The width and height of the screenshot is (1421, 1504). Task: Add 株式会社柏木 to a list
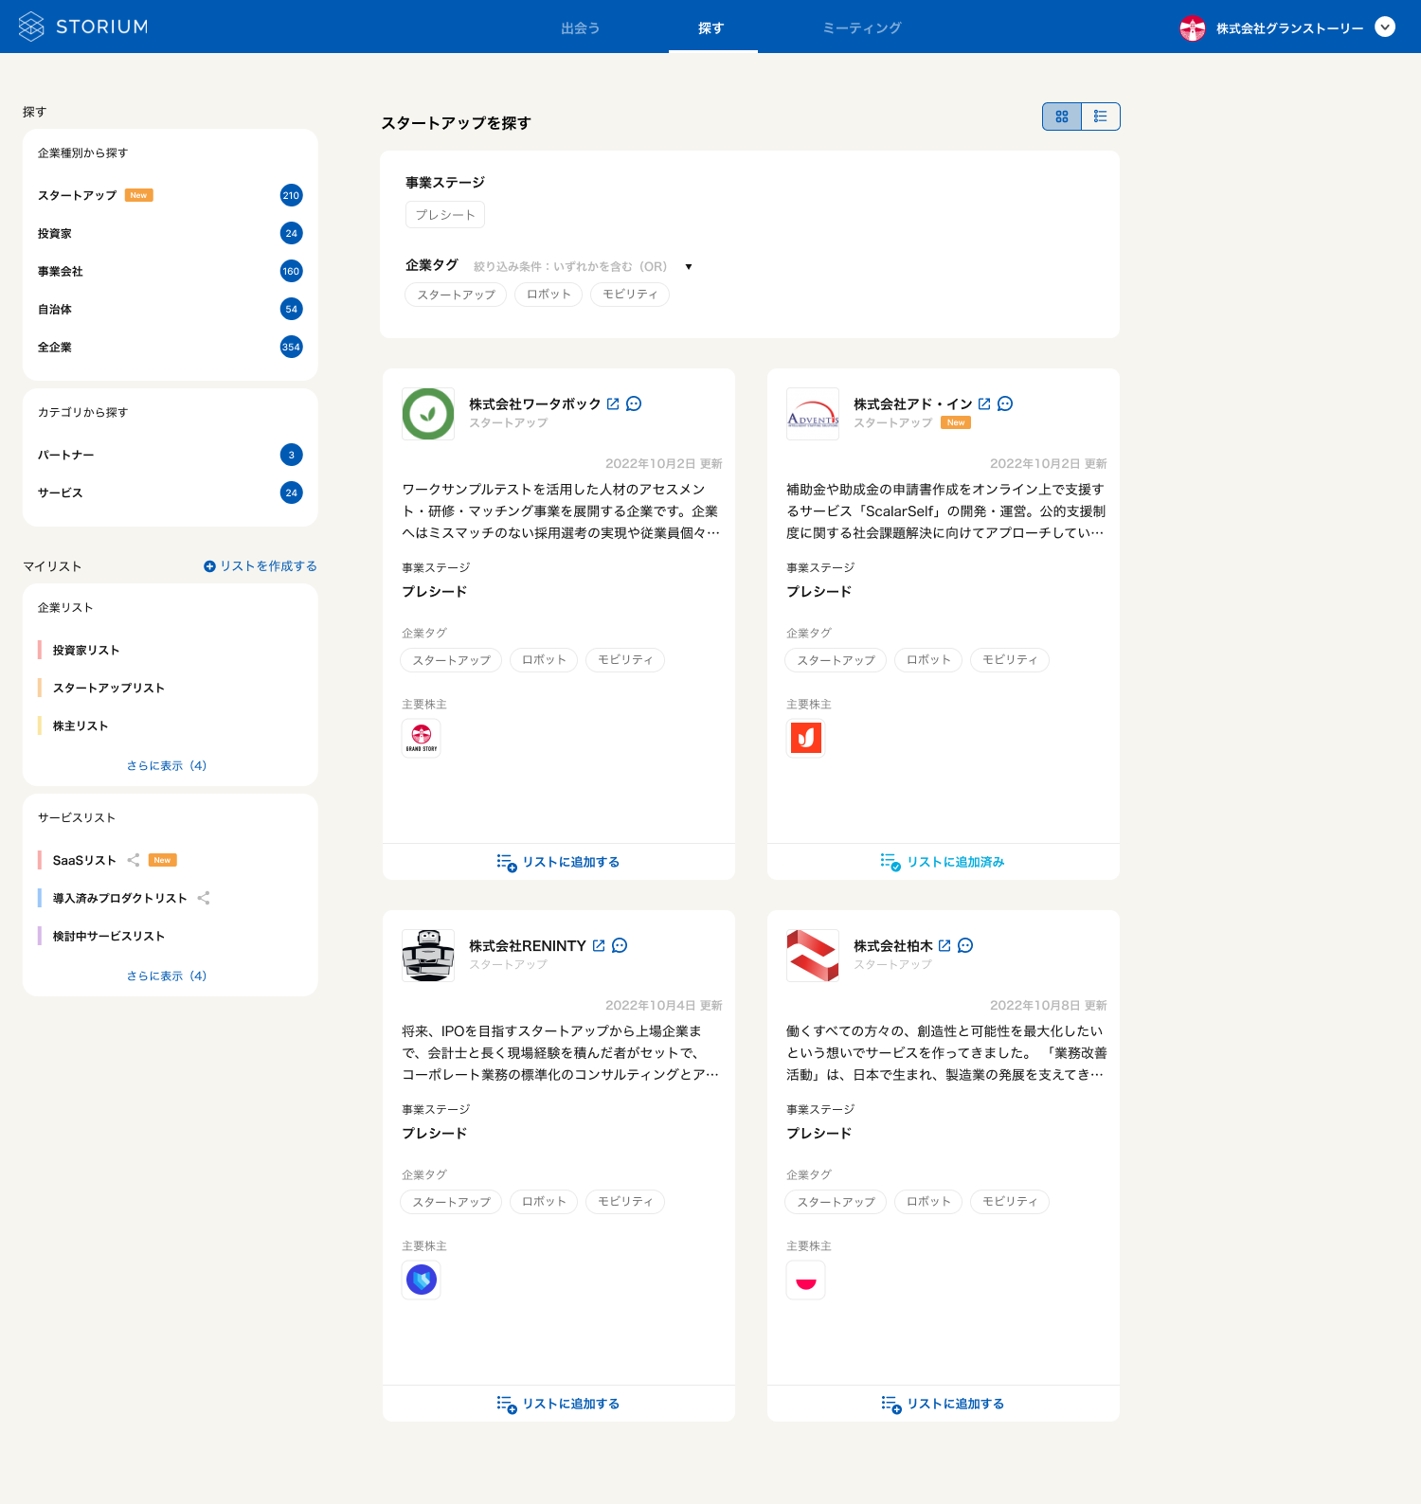coord(944,1404)
